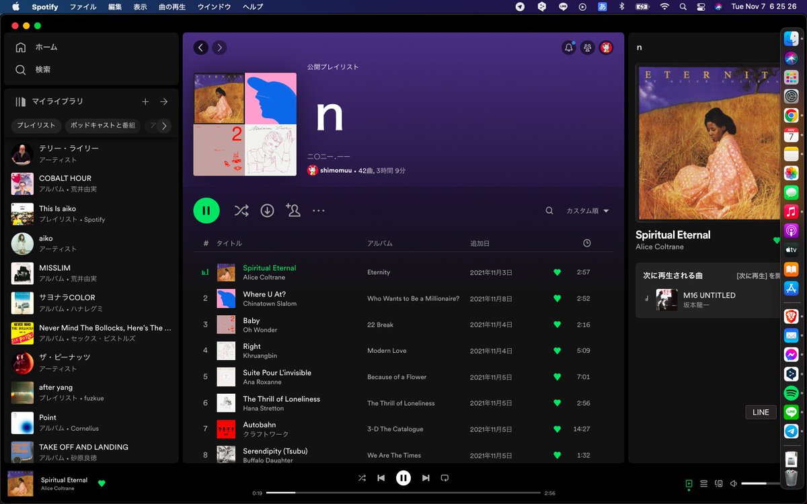Open the ヘルプ menu

point(253,7)
